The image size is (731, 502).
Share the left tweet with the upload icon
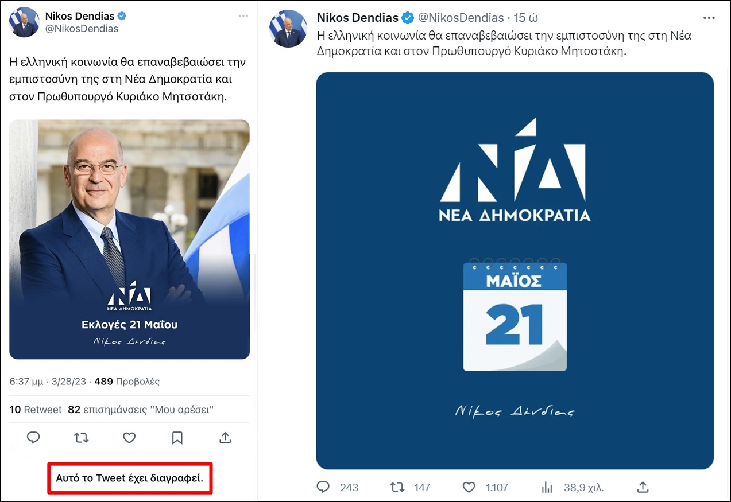point(225,438)
